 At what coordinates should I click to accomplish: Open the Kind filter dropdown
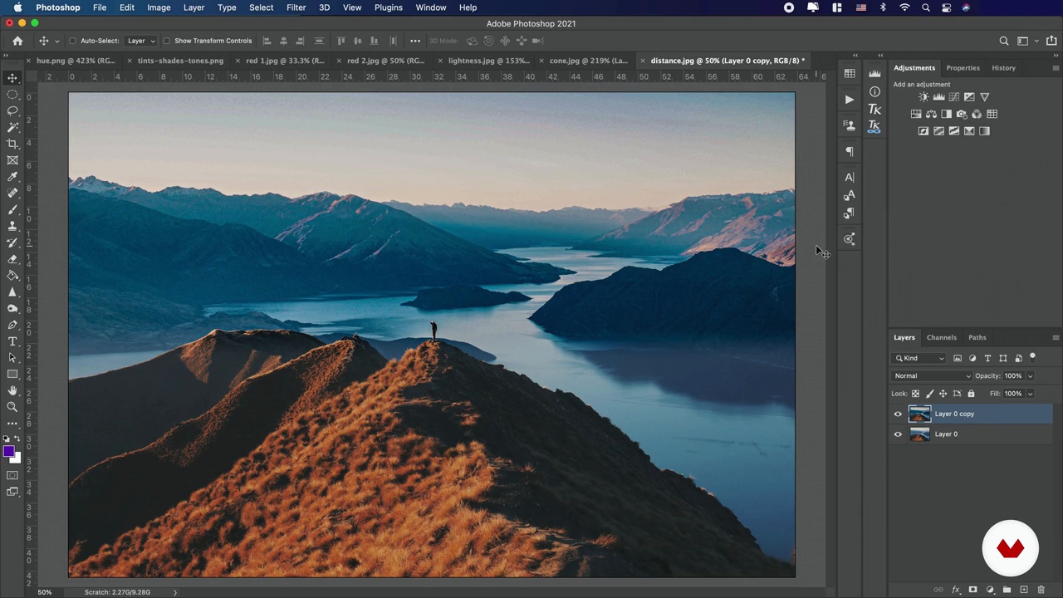(918, 358)
